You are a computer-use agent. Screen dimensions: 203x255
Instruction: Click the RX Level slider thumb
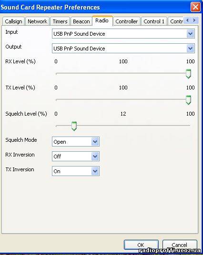(x=189, y=74)
